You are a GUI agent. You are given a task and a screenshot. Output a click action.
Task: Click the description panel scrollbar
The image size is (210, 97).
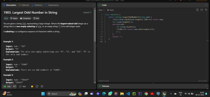tap(95, 25)
